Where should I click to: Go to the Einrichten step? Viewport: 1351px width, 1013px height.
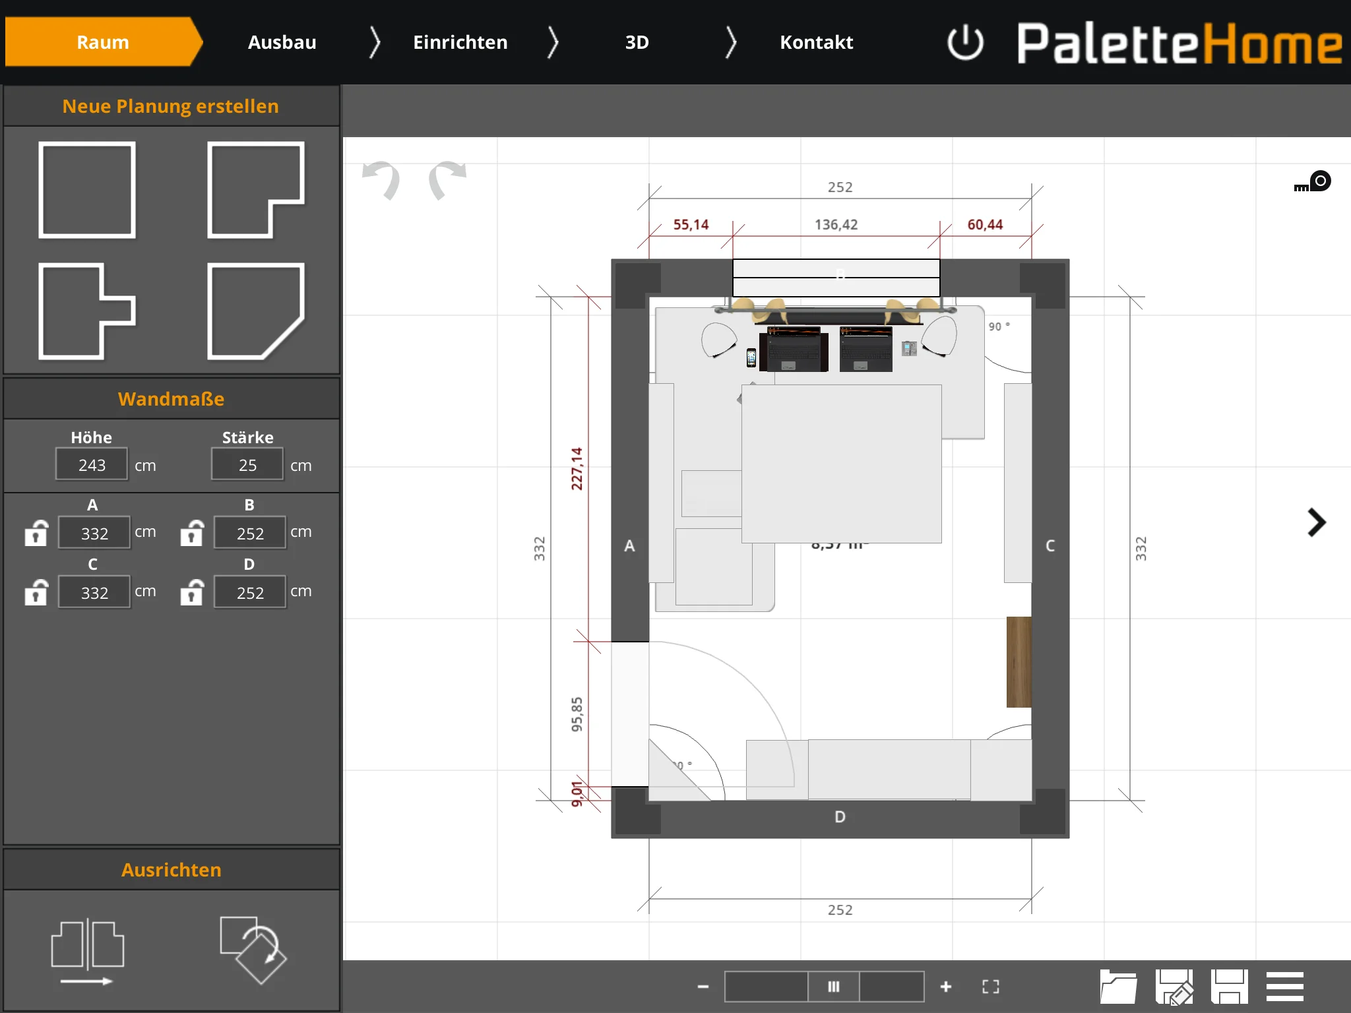tap(460, 42)
